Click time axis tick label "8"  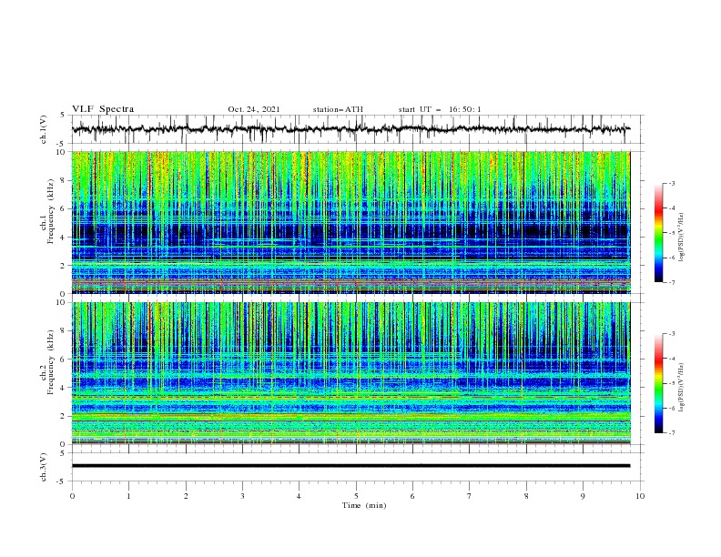click(x=526, y=496)
